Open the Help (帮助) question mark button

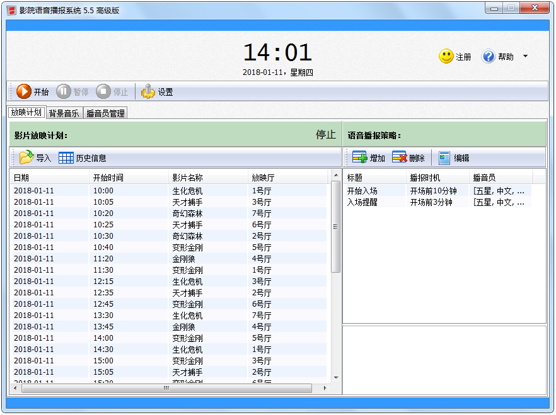[489, 57]
